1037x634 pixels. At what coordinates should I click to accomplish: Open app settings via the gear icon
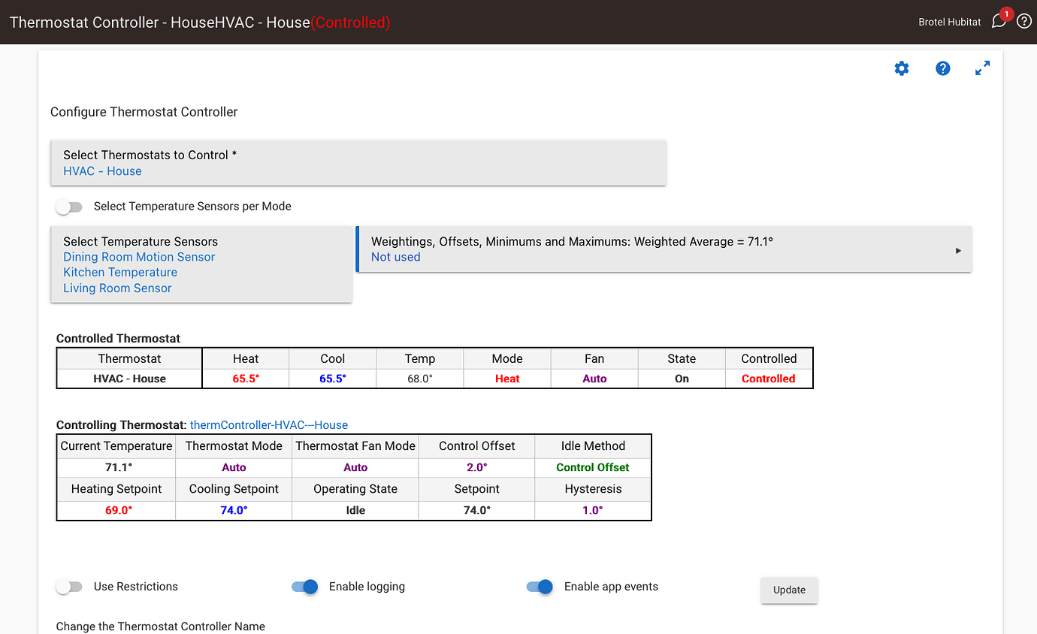[x=901, y=68]
